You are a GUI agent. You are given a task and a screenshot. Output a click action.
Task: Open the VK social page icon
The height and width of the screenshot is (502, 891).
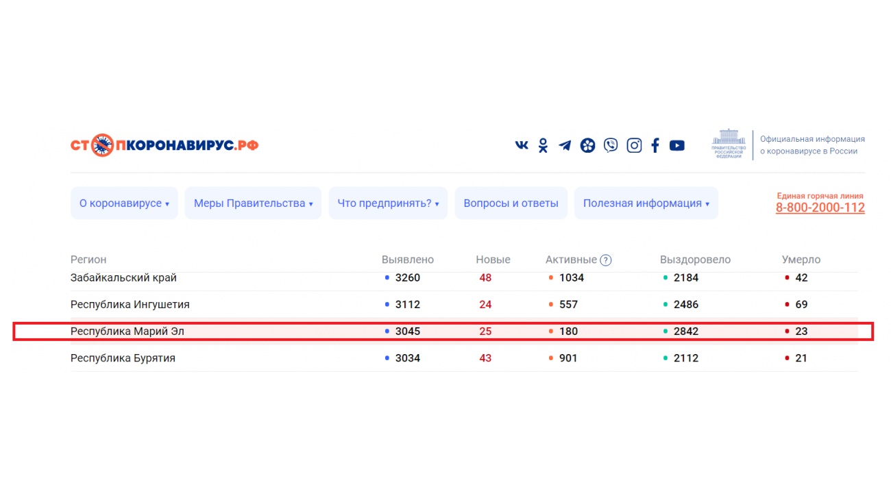point(522,145)
